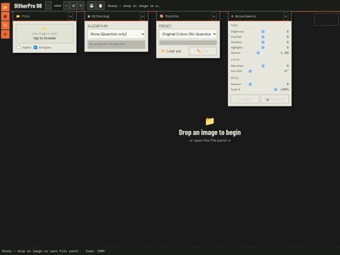This screenshot has width=340, height=255.
Task: Toggle the Adjustments panel sidebar icon
Action: click(5, 34)
